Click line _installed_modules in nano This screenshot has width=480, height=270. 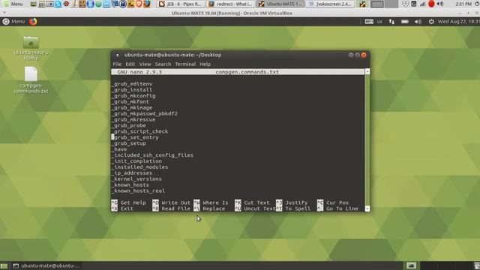click(x=140, y=166)
